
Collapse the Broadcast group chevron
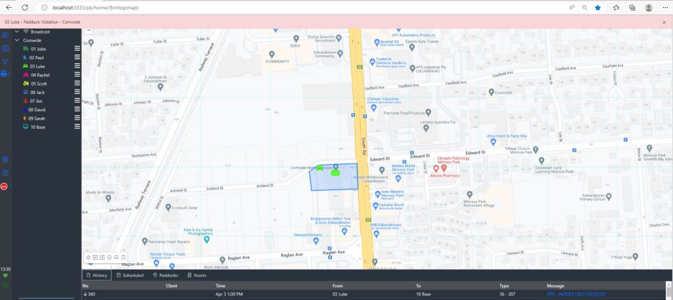pos(17,32)
